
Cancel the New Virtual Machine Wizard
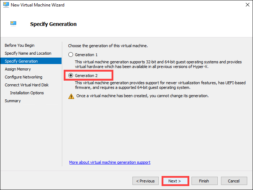[x=234, y=181]
